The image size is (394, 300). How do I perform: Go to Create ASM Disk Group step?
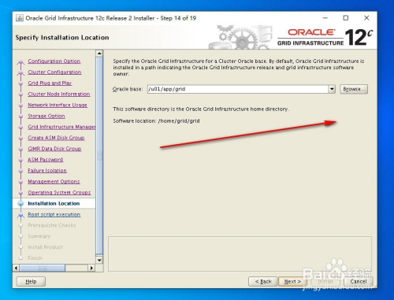tap(56, 138)
